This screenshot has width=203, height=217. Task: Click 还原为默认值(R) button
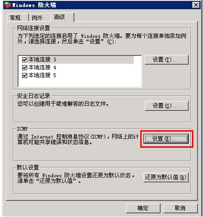tap(166, 177)
